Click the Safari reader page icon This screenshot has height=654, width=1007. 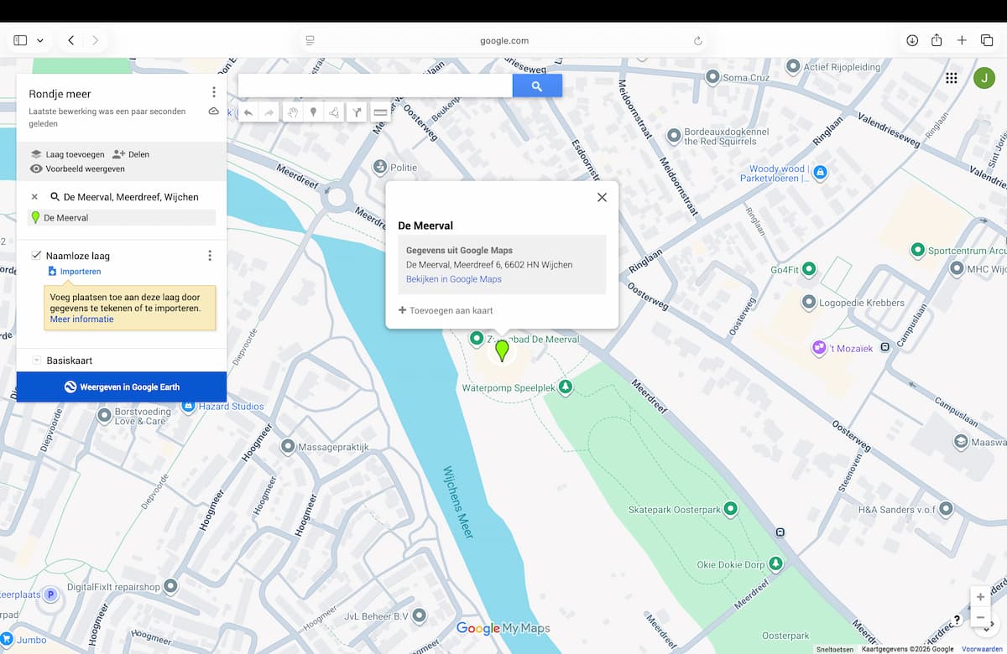pyautogui.click(x=310, y=40)
